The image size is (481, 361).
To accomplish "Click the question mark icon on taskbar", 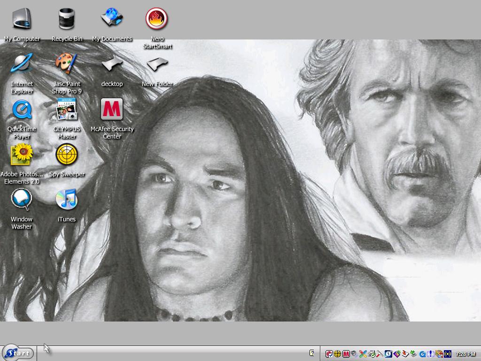I will 312,353.
